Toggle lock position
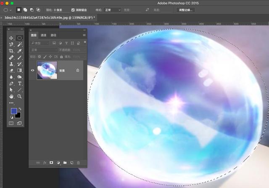Viewport: 269px width, 188px height. (x=50, y=57)
